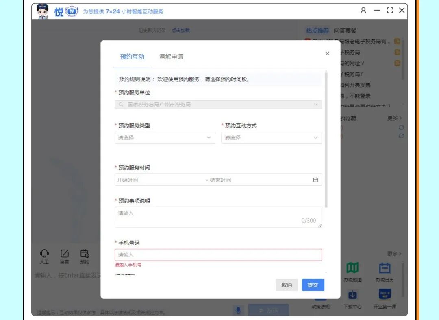
Task: Click chat message input box
Action: [x=67, y=275]
